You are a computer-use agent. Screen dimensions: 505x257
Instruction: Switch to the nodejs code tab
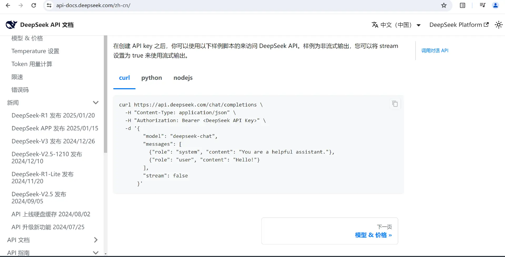point(183,78)
